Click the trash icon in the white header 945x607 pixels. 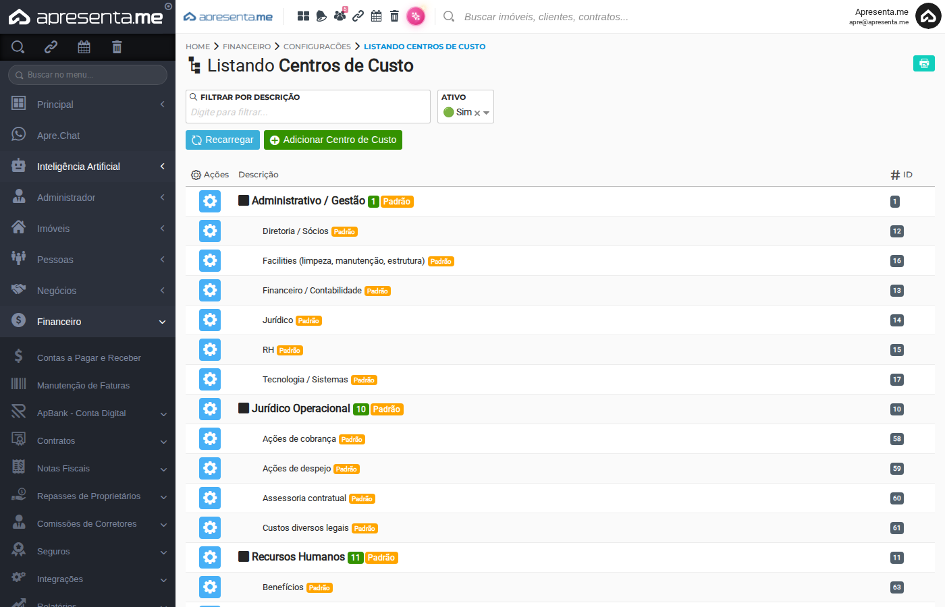tap(394, 16)
